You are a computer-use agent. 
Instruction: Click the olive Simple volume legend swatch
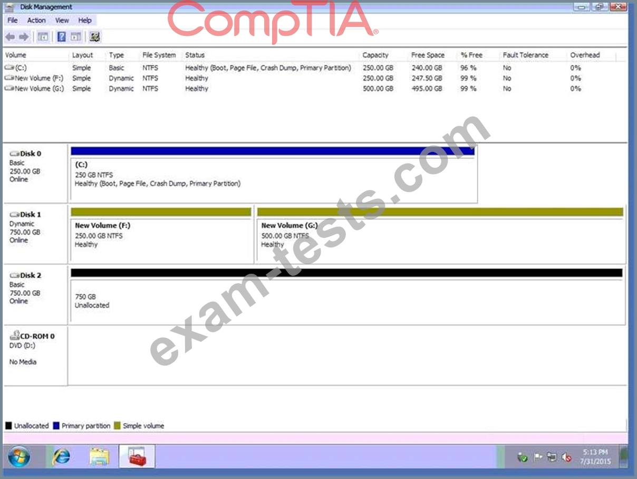(x=117, y=426)
